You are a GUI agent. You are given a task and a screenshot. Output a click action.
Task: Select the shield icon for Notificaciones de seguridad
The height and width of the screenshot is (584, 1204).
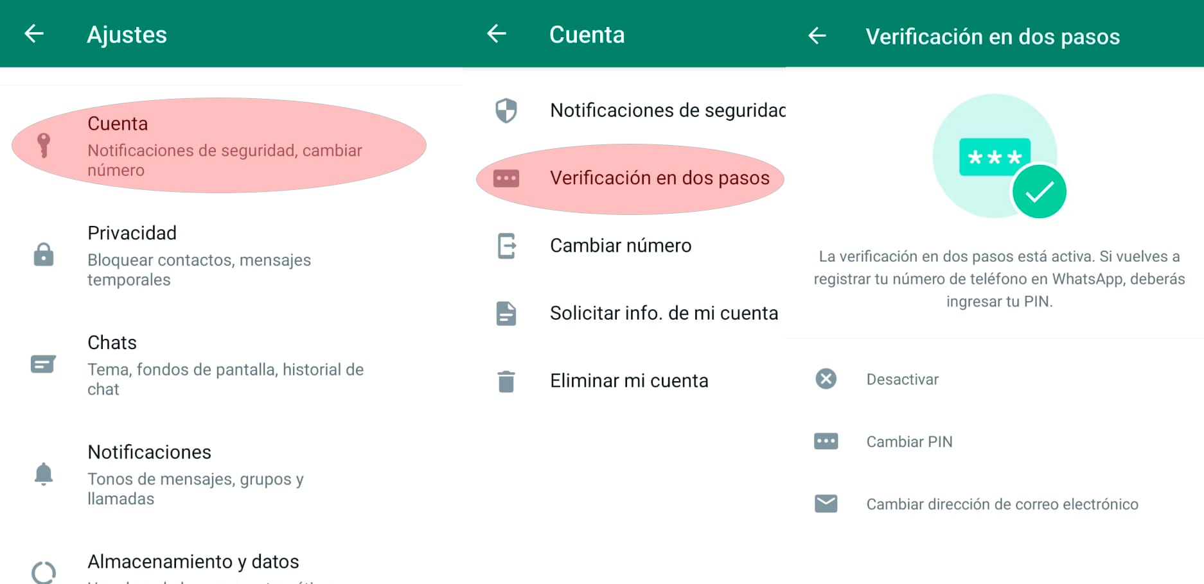click(506, 110)
